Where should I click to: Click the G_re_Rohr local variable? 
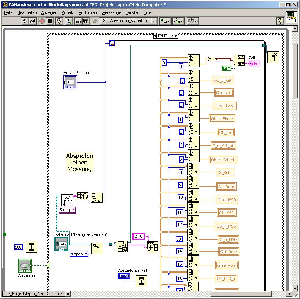click(227, 265)
